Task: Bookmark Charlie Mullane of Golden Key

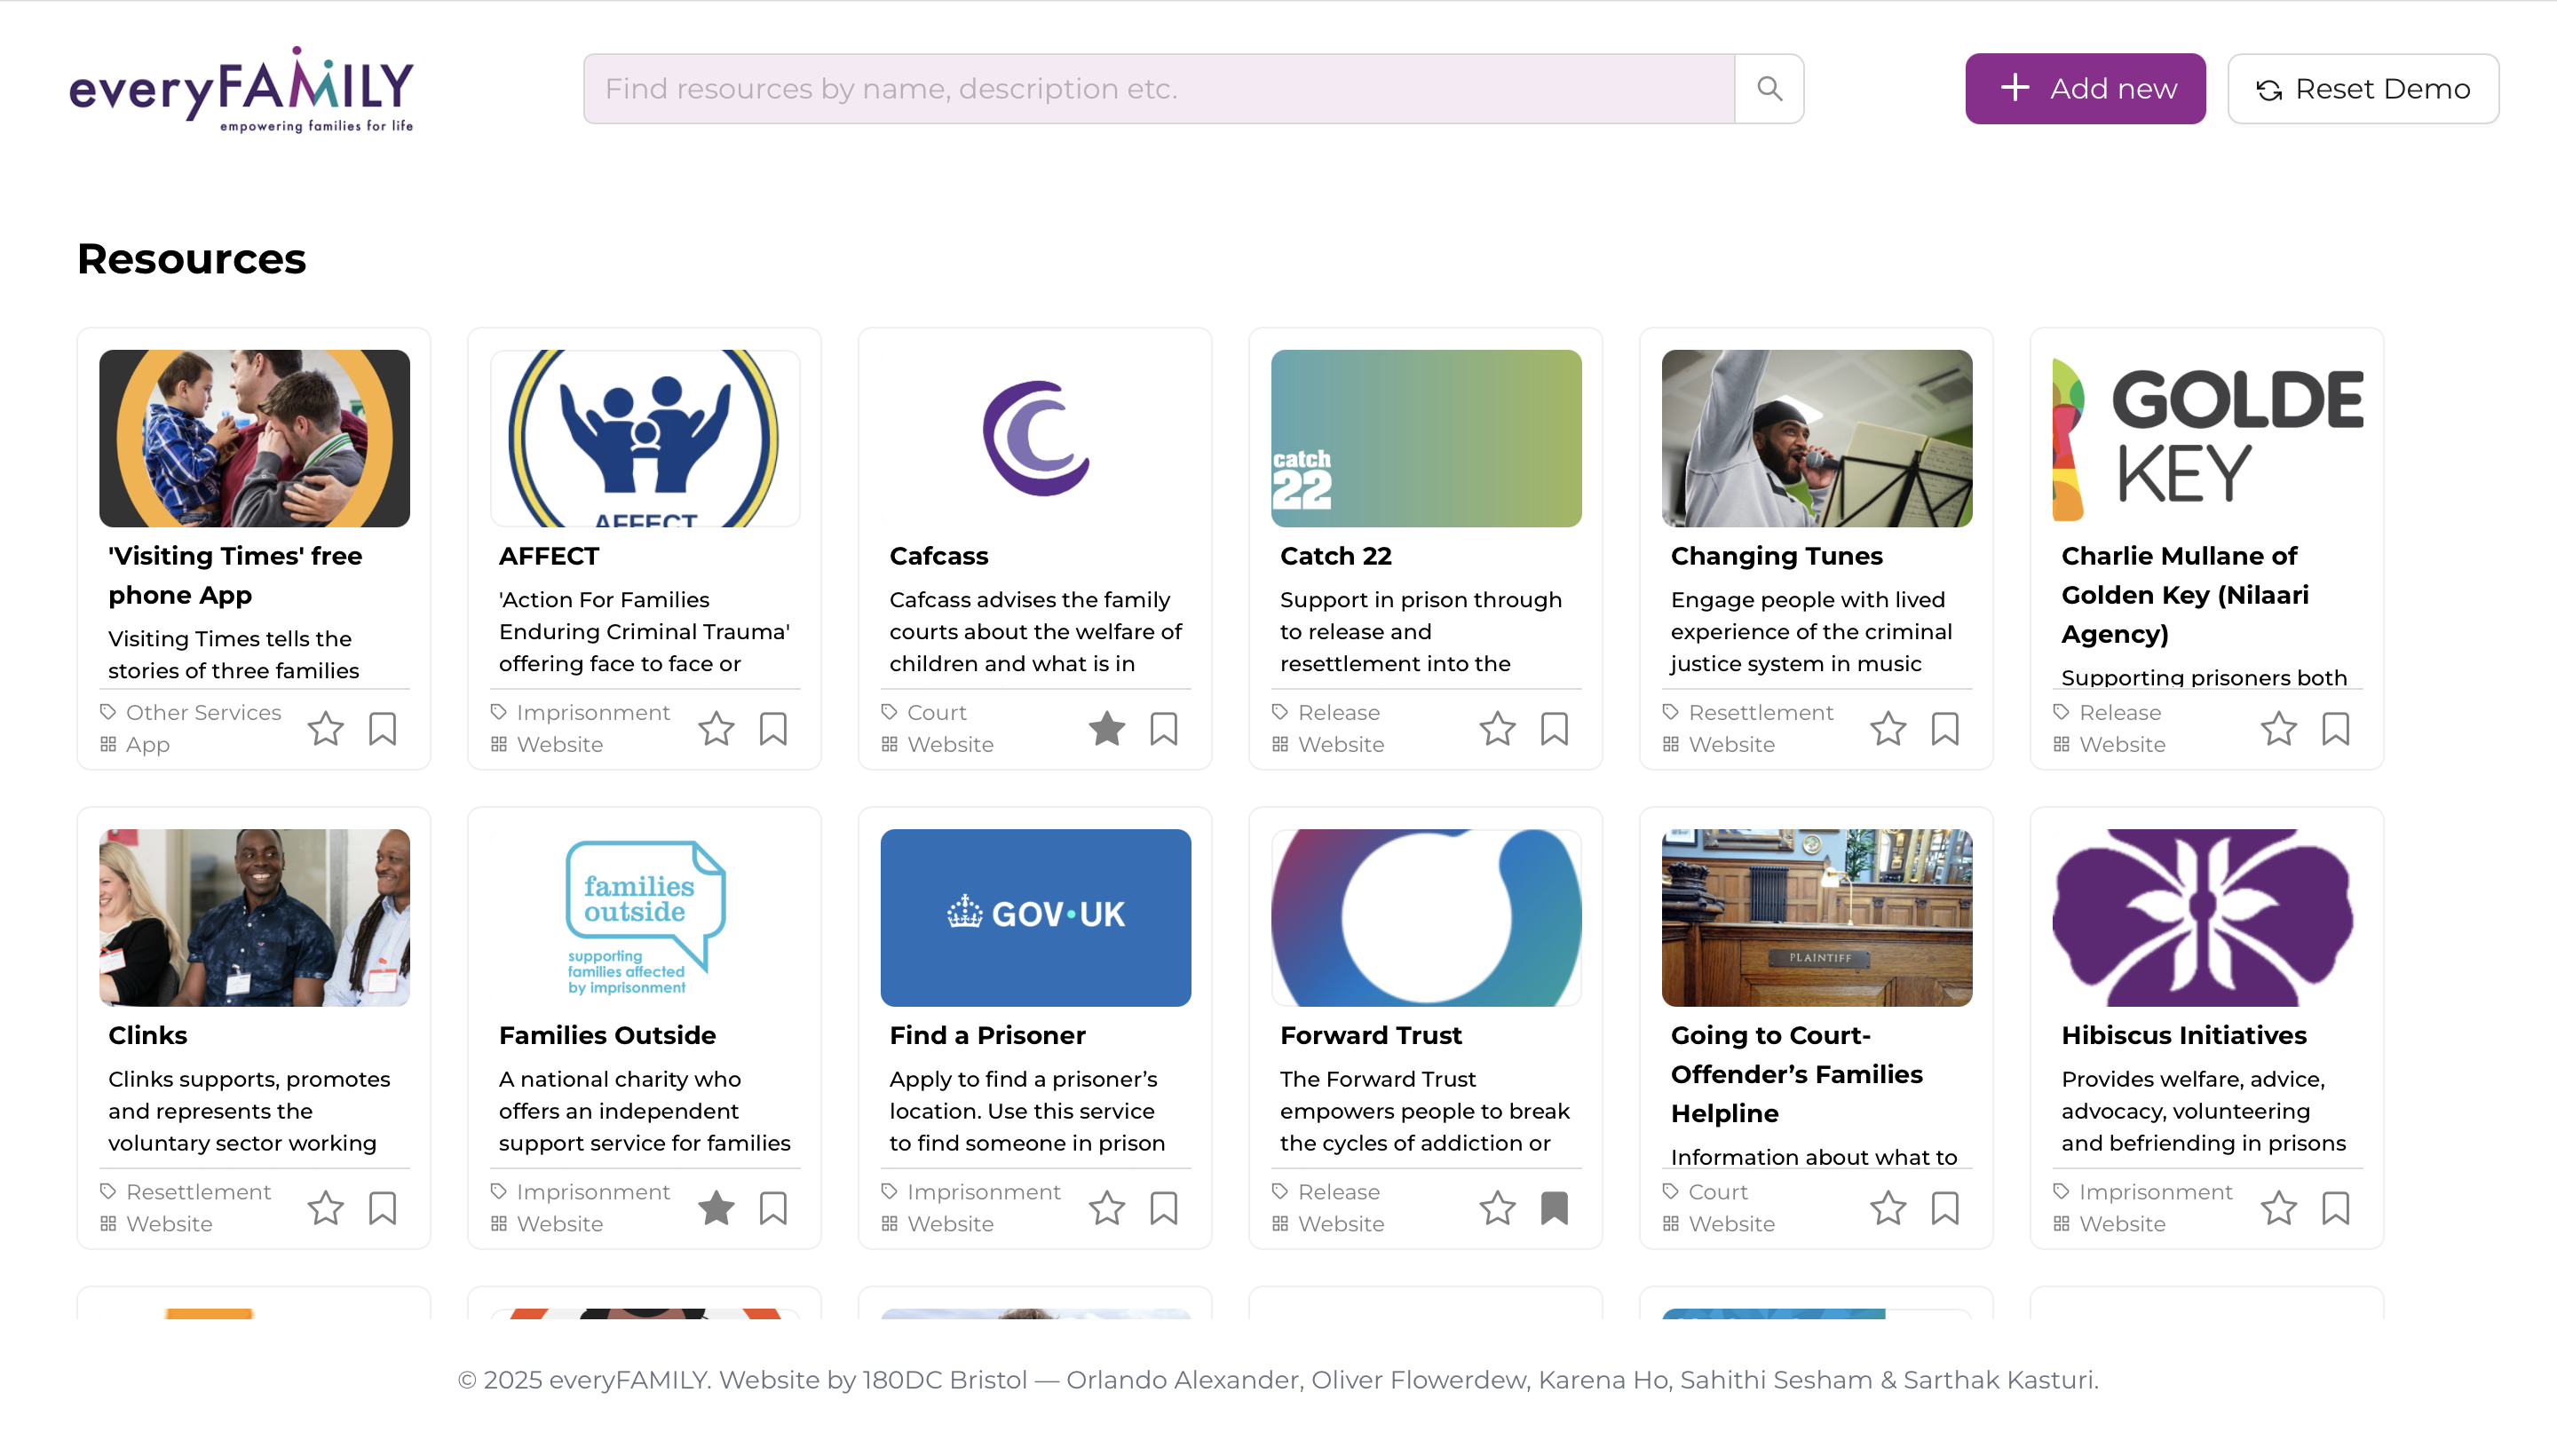Action: click(2335, 729)
